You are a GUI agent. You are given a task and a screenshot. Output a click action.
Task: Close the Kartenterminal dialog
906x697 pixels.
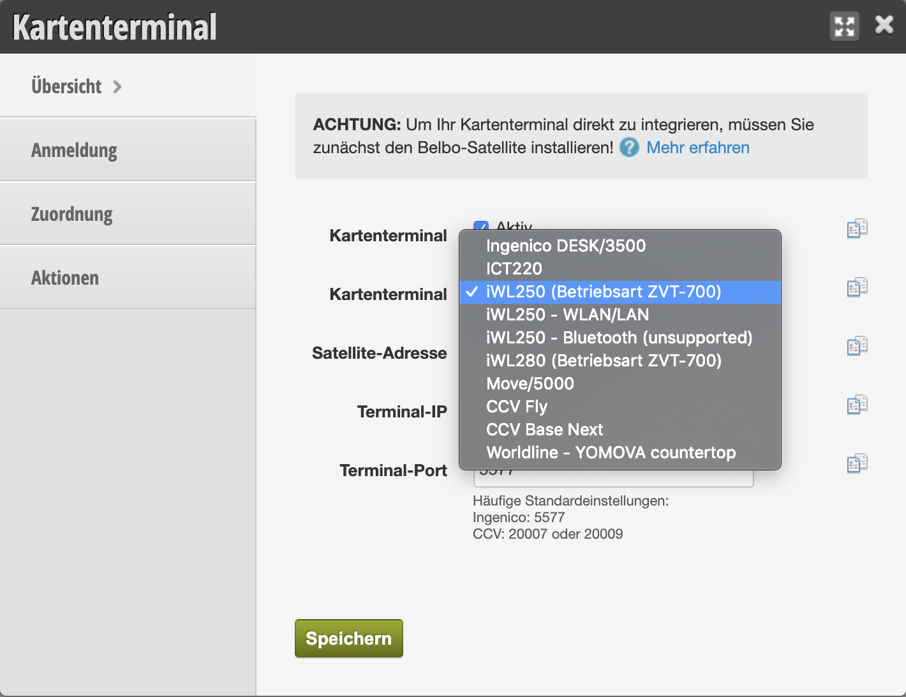pos(884,26)
